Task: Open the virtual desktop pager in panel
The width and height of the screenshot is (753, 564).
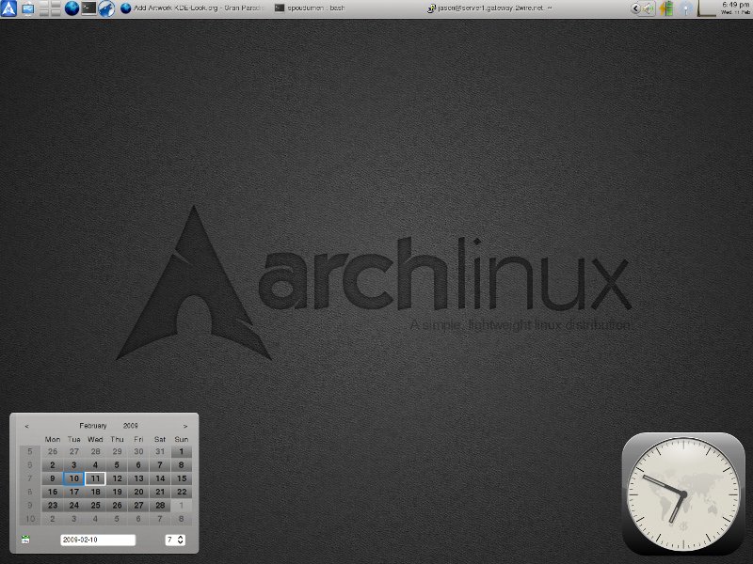Action: [50, 8]
